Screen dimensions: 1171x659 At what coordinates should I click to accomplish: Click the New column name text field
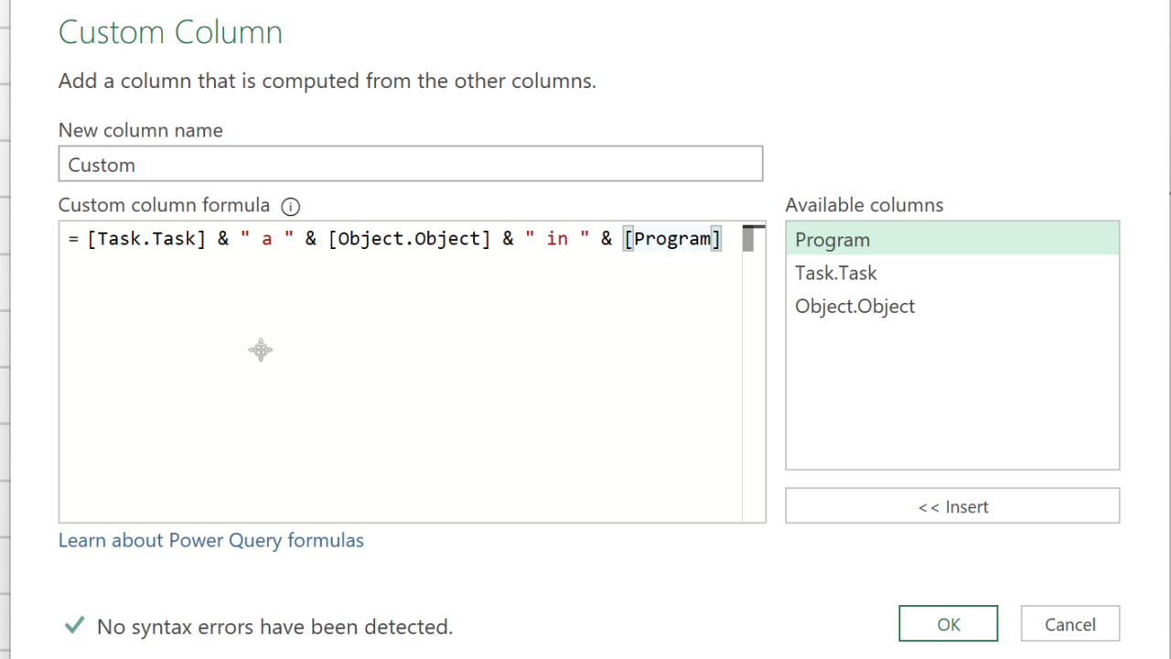(x=410, y=165)
